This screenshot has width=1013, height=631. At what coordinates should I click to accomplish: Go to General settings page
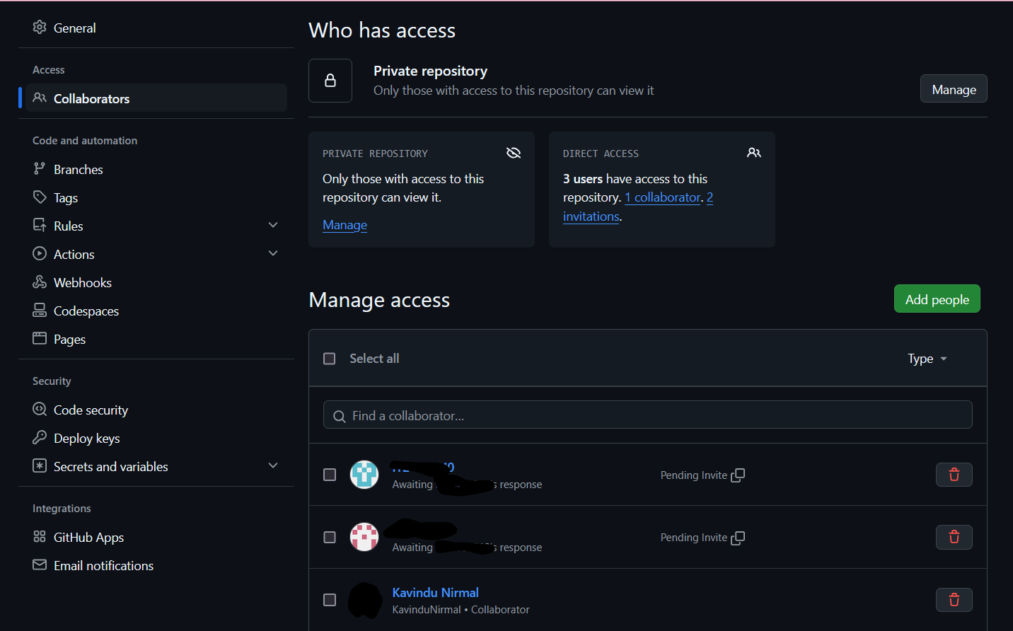74,28
